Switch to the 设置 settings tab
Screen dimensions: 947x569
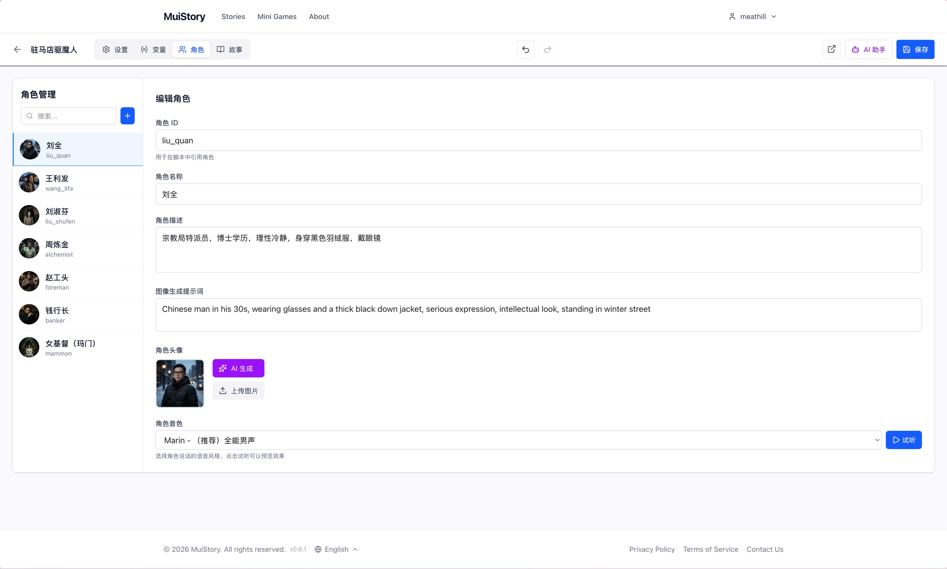(115, 50)
